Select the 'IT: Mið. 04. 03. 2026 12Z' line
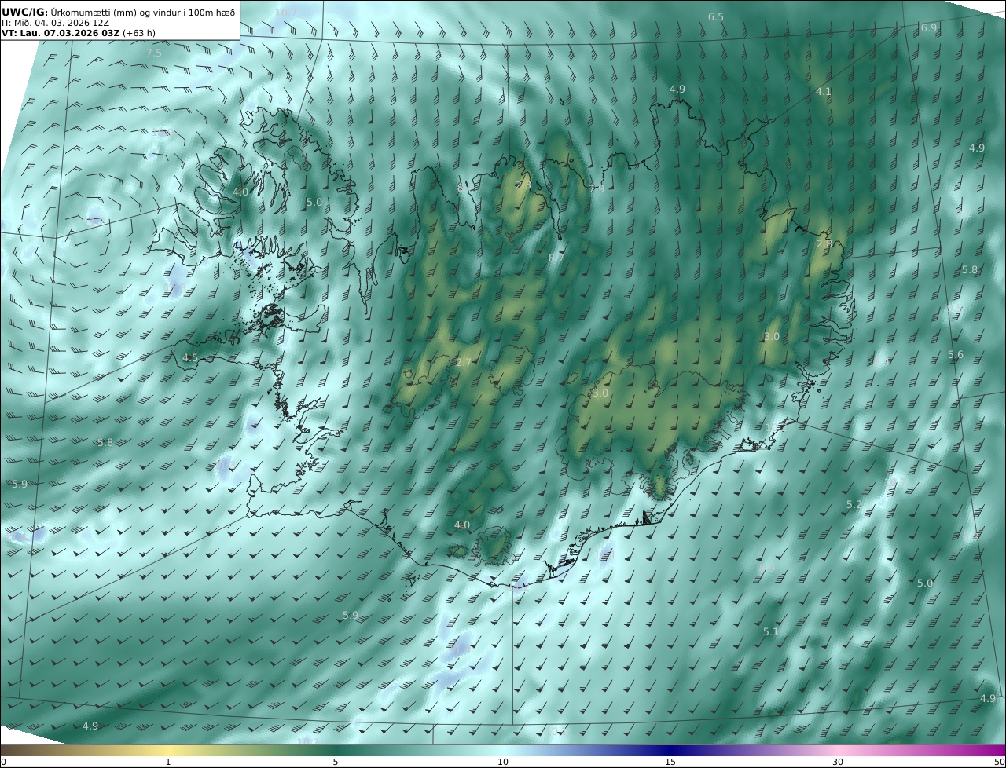Viewport: 1006px width, 768px height. click(x=55, y=24)
